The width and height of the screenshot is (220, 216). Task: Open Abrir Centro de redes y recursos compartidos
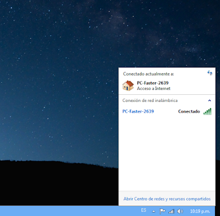pos(167,199)
